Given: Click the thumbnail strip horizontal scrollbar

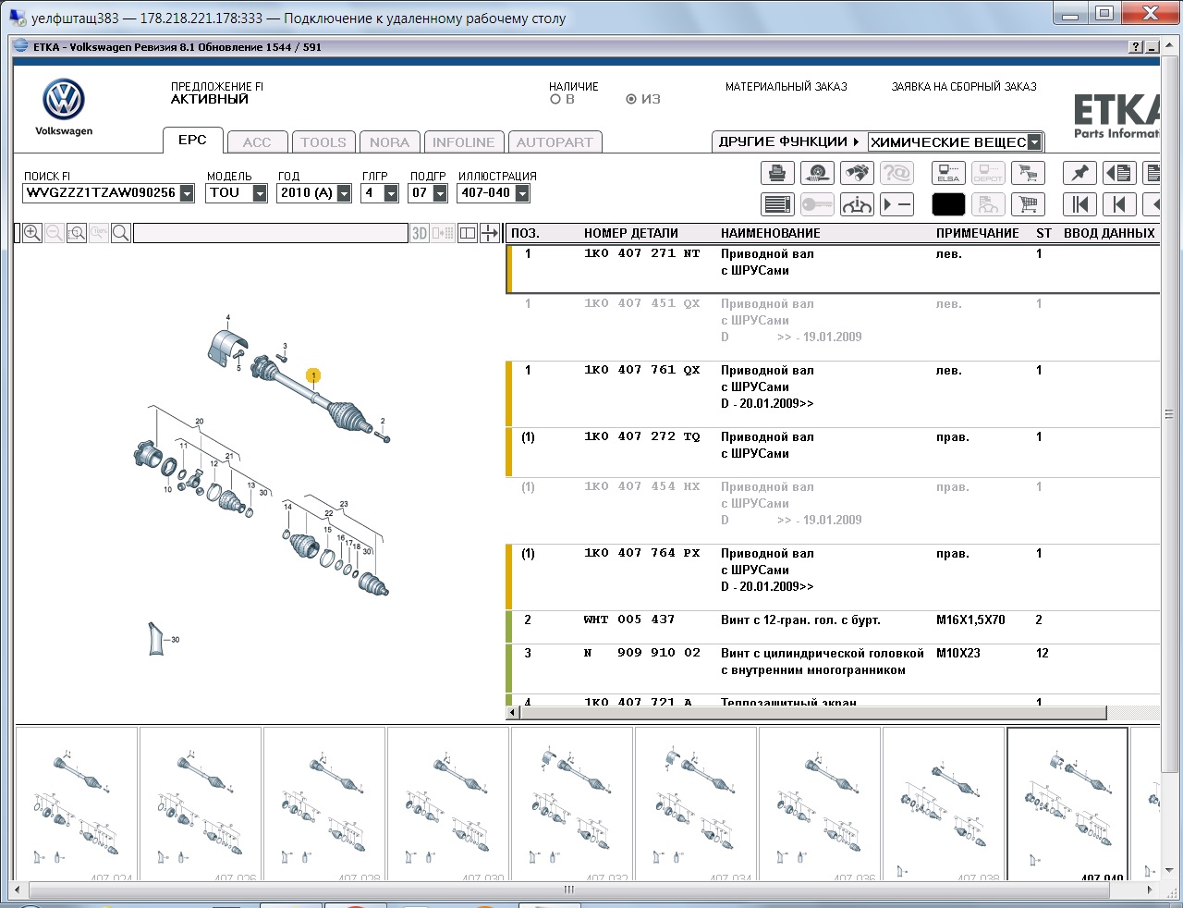Looking at the screenshot, I should click(569, 890).
